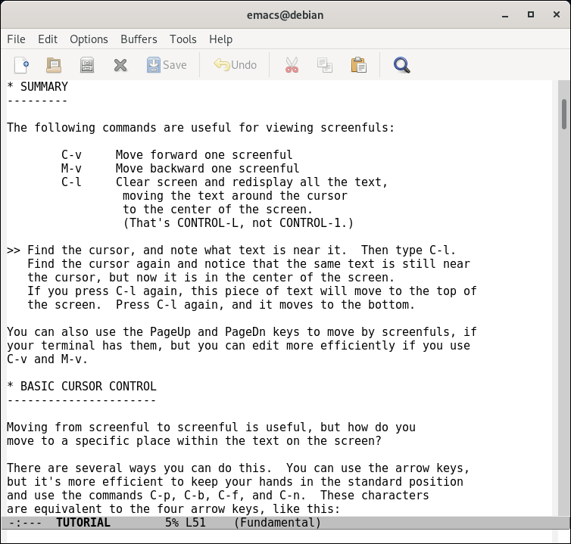Click the New File toolbar icon

tap(22, 65)
